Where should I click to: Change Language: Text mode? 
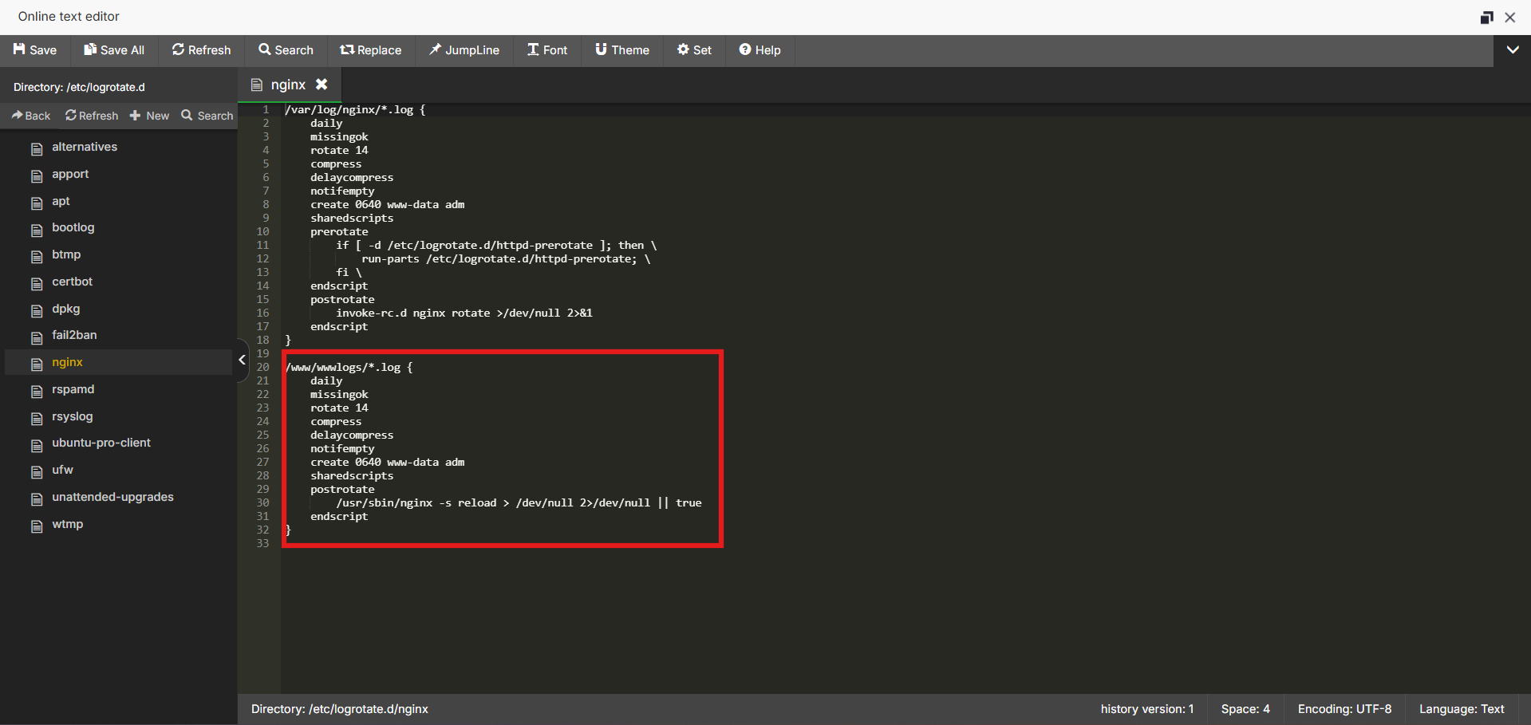pyautogui.click(x=1462, y=709)
